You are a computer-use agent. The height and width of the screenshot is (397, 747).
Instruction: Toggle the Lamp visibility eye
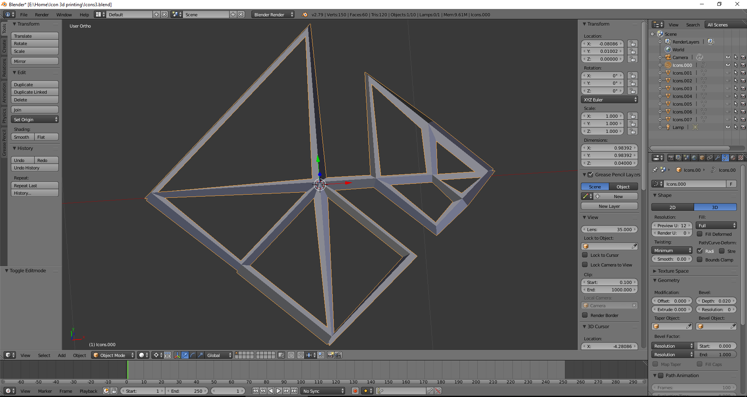(728, 127)
